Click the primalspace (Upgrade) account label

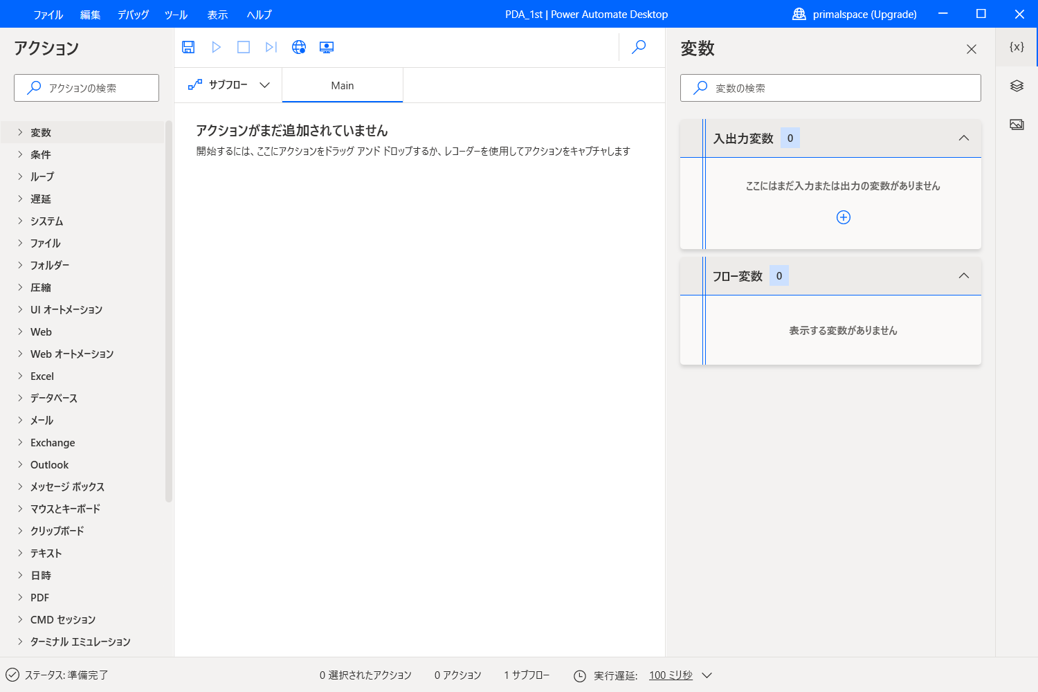tap(865, 15)
